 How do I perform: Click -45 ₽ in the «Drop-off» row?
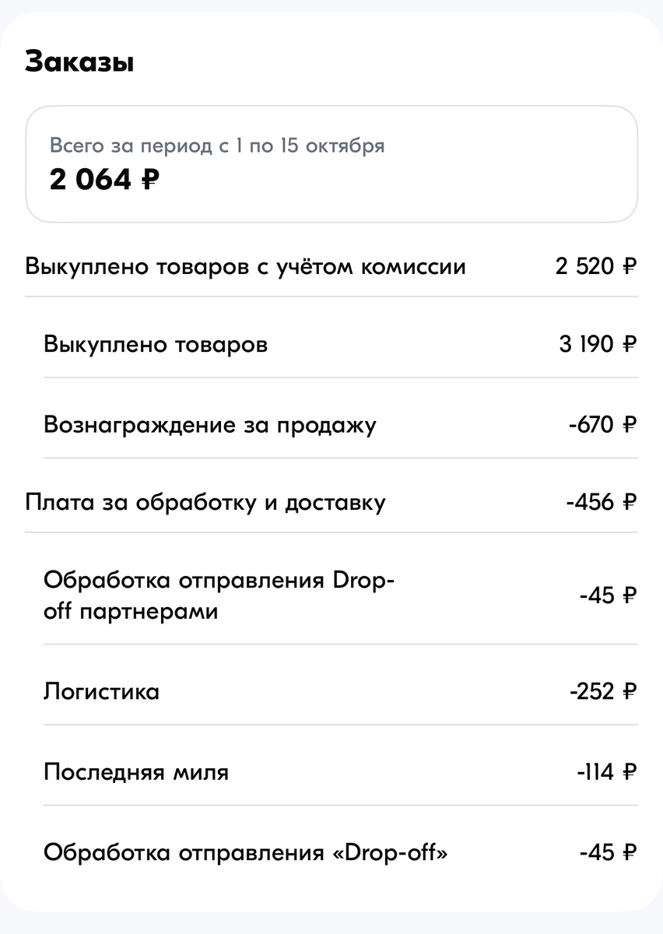[x=608, y=852]
